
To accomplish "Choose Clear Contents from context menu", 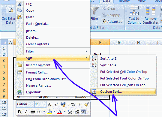I will pyautogui.click(x=37, y=44).
